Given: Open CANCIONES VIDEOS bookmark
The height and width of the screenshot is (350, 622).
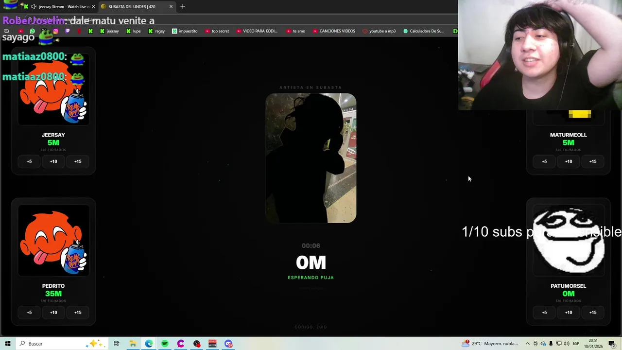Looking at the screenshot, I should pos(333,31).
